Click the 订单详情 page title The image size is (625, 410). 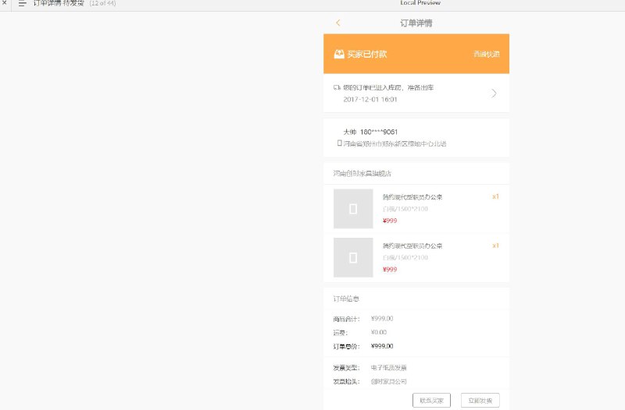[x=416, y=23]
